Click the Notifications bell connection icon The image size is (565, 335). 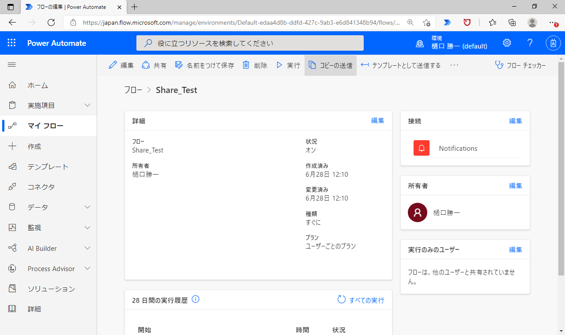coord(422,148)
